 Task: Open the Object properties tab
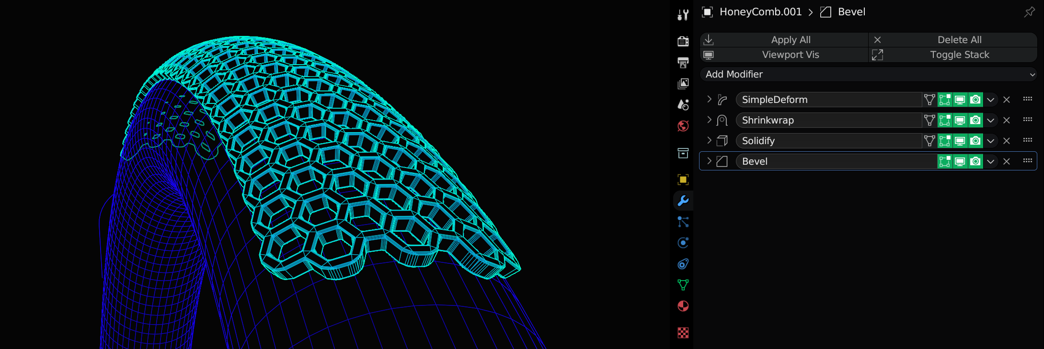(683, 180)
